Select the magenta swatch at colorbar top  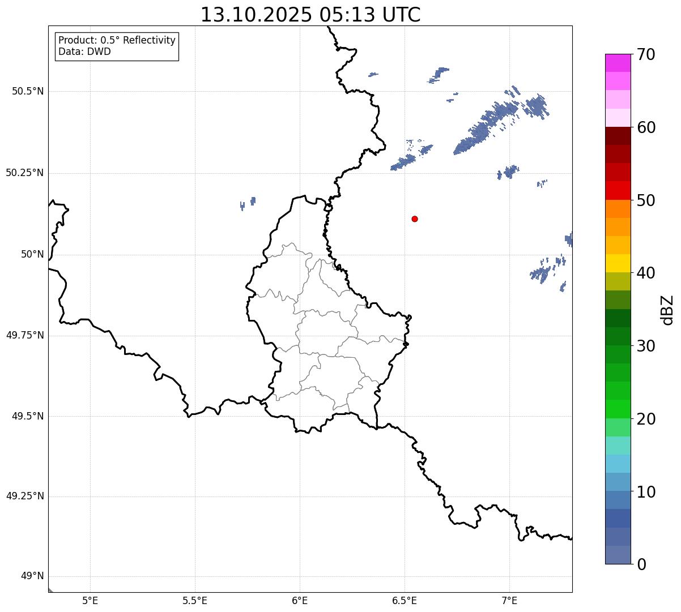618,63
